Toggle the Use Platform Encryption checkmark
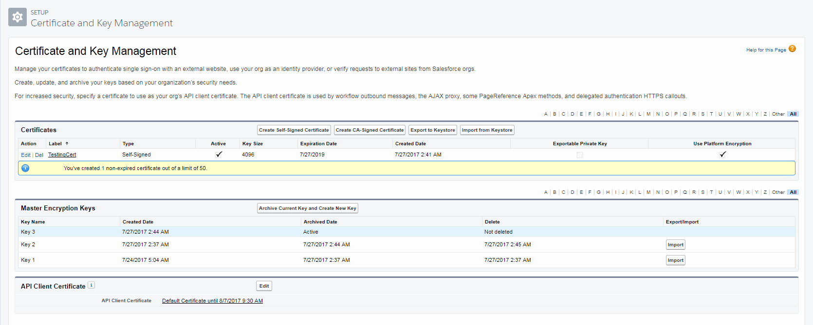 (x=722, y=154)
